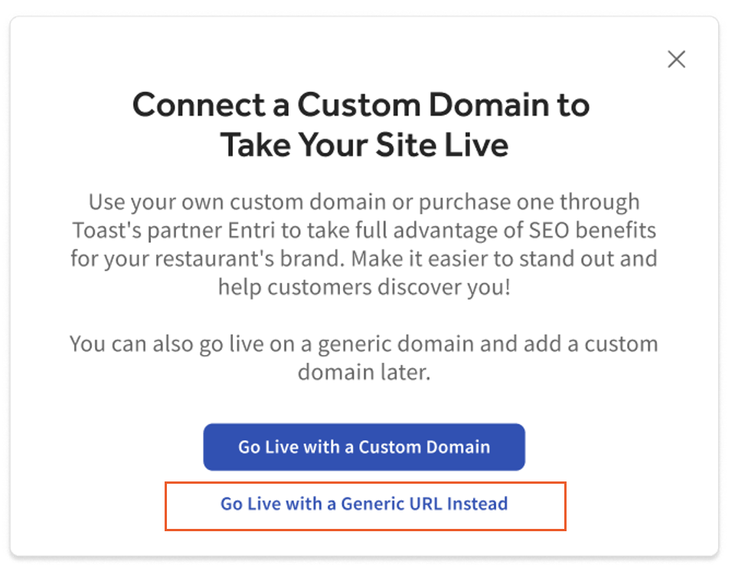The image size is (735, 571).
Task: Click the Go Live with a Custom Domain button
Action: pos(364,447)
